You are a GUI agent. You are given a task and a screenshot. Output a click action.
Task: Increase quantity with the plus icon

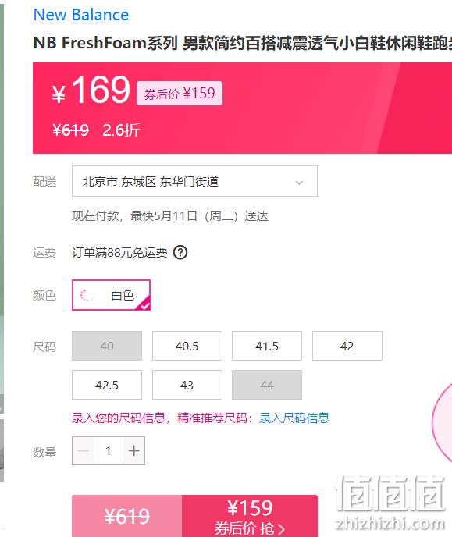(x=134, y=450)
